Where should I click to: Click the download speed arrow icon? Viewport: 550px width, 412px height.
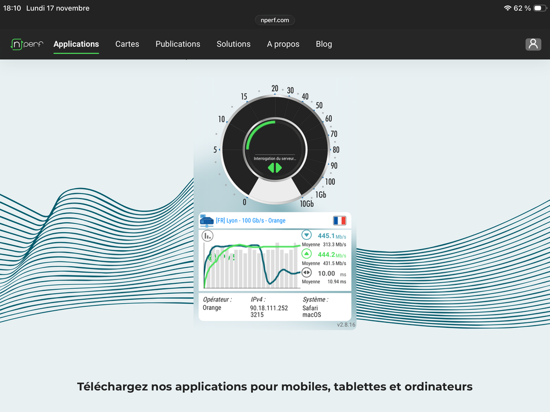(x=307, y=235)
